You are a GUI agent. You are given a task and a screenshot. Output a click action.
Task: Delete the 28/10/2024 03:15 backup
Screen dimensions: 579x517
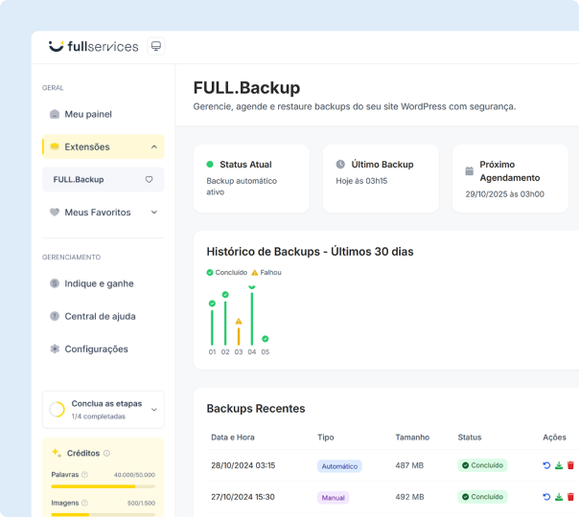(570, 465)
